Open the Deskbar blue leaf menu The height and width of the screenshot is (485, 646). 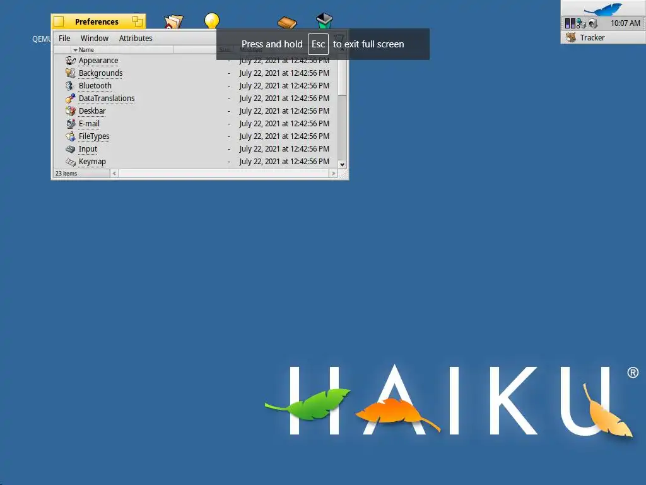coord(603,8)
